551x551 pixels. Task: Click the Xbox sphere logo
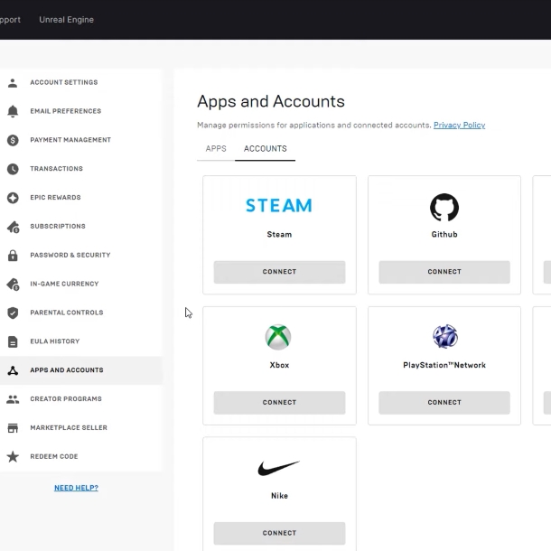(278, 337)
